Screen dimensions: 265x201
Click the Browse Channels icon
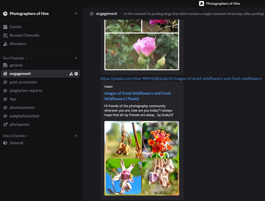5,35
